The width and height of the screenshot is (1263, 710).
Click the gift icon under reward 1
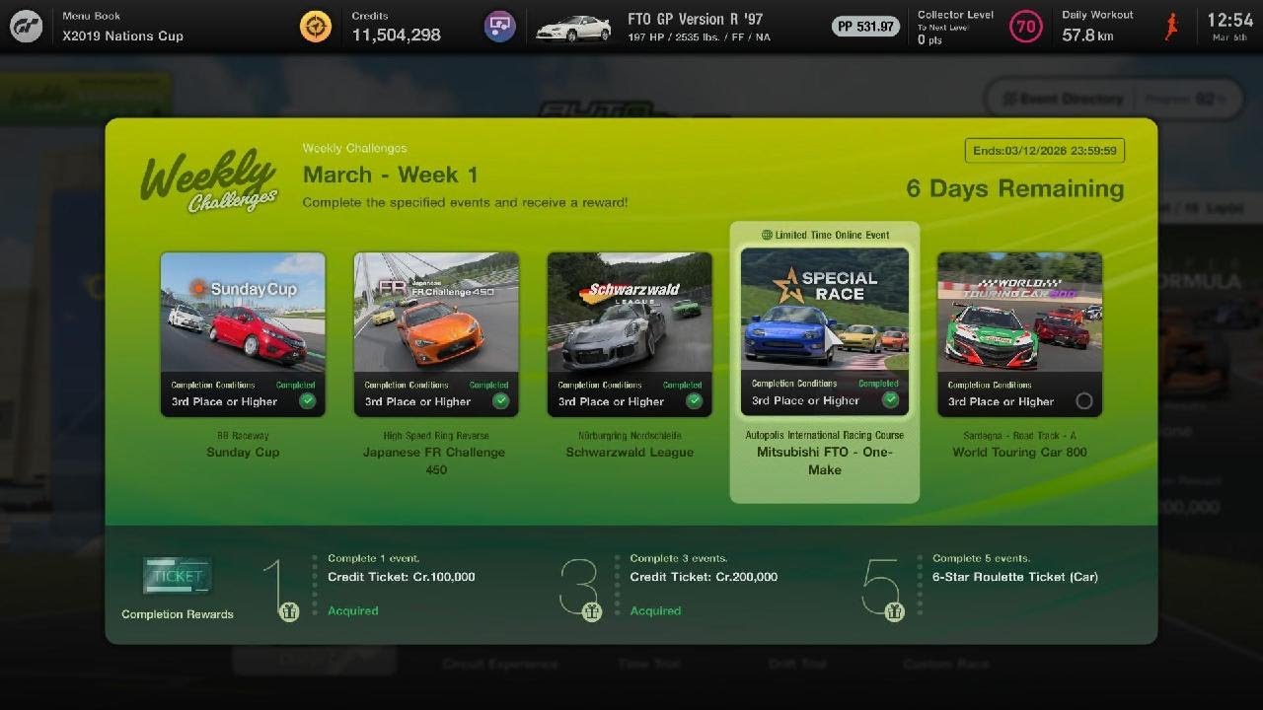289,611
